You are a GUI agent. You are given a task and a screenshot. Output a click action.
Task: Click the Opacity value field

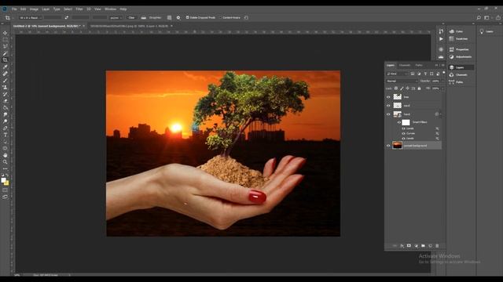coord(435,81)
